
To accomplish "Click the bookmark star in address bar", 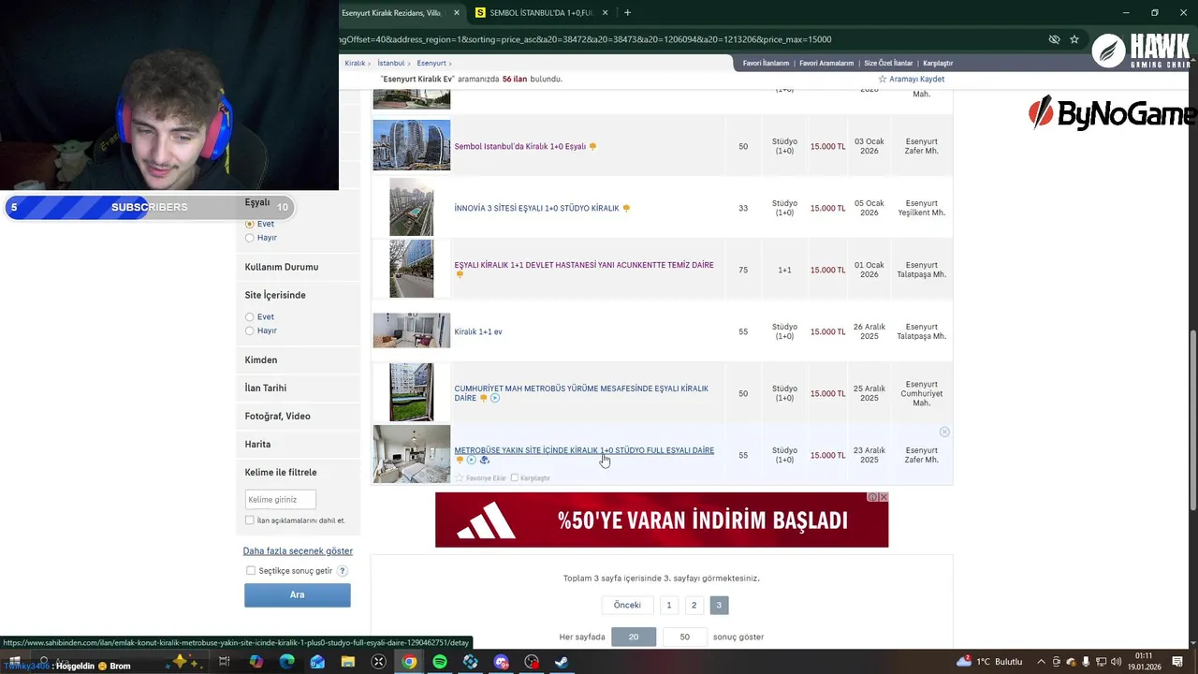I will pos(1074,39).
